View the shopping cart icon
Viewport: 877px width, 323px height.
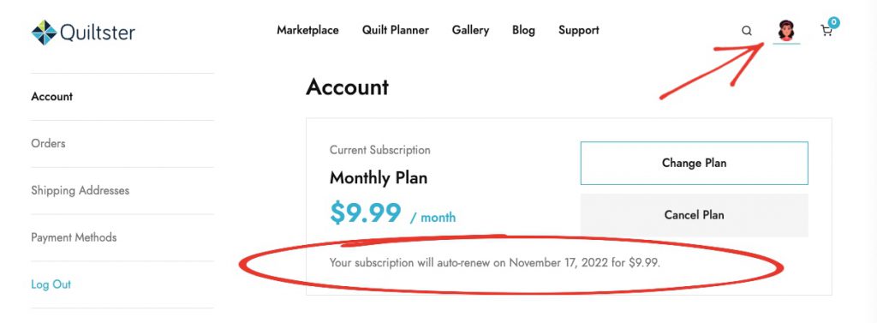[x=826, y=32]
